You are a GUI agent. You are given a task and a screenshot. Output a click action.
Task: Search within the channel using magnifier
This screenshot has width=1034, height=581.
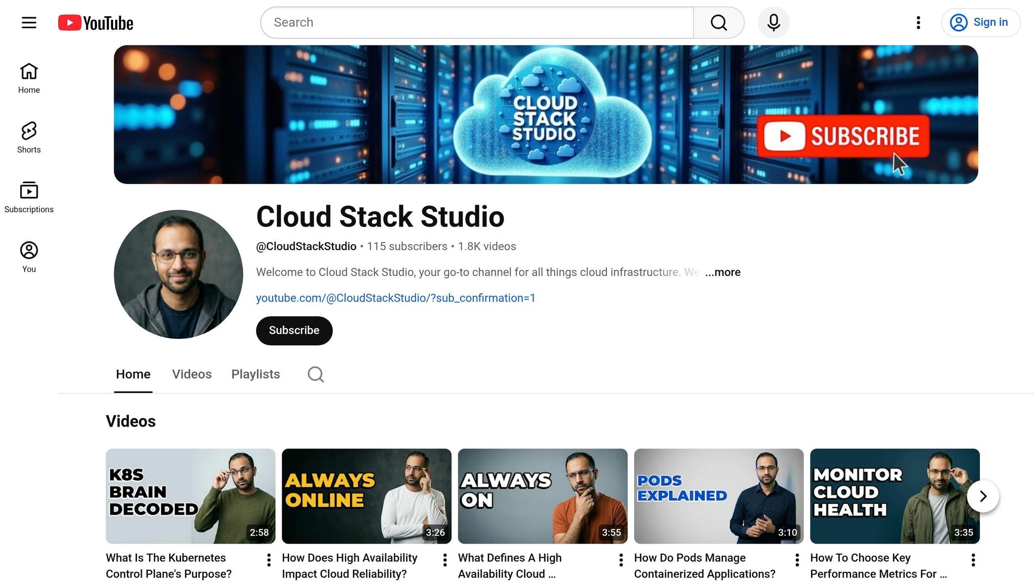[x=316, y=374]
